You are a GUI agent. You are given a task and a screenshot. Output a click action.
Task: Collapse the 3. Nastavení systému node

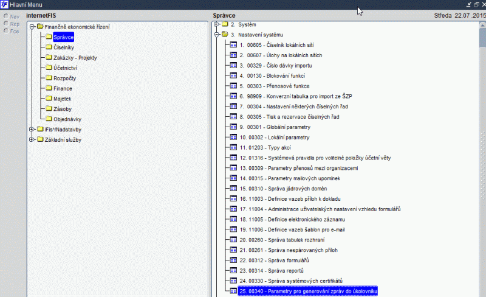tap(217, 35)
